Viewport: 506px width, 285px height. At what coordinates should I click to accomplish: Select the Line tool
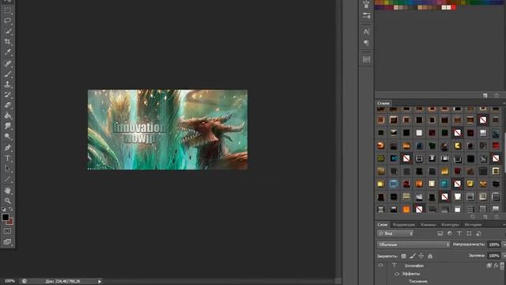(x=7, y=179)
